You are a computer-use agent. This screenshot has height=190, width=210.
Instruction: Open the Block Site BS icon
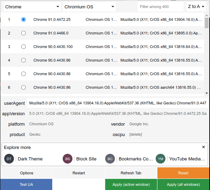tap(68, 159)
